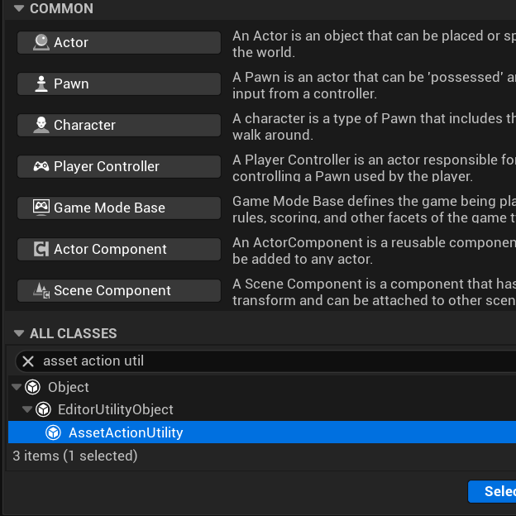Select the EditorUtilityObject tree item
Image resolution: width=516 pixels, height=516 pixels.
click(x=115, y=409)
